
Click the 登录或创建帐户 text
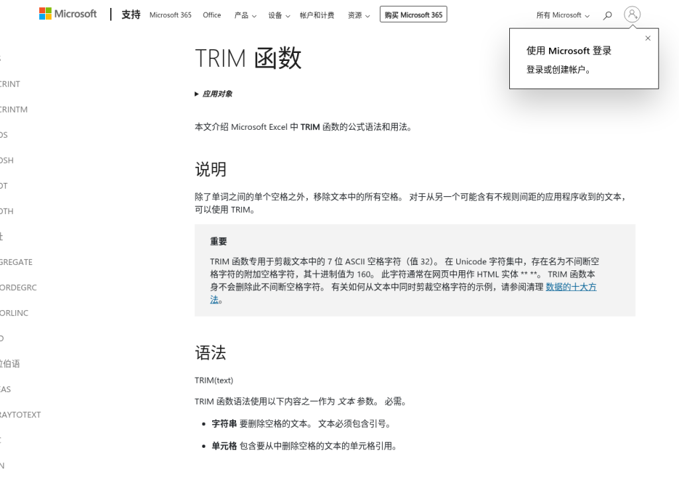point(558,70)
